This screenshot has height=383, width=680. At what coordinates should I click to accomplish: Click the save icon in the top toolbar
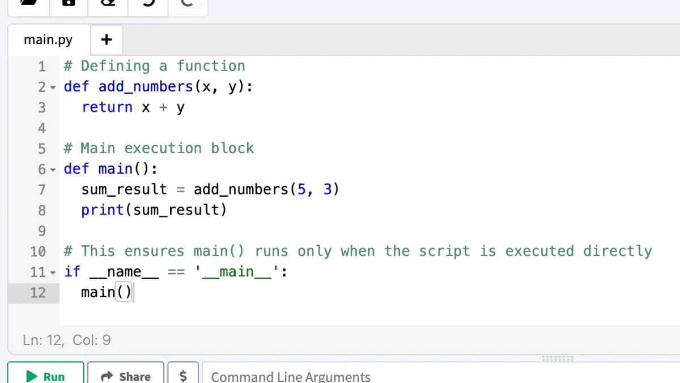69,2
